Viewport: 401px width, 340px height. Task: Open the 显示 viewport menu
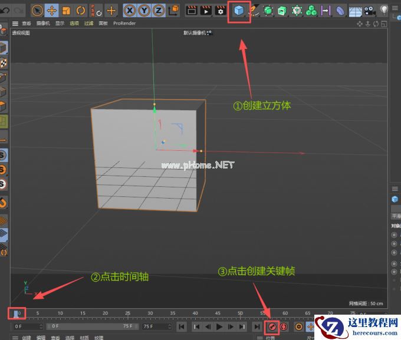pyautogui.click(x=60, y=24)
